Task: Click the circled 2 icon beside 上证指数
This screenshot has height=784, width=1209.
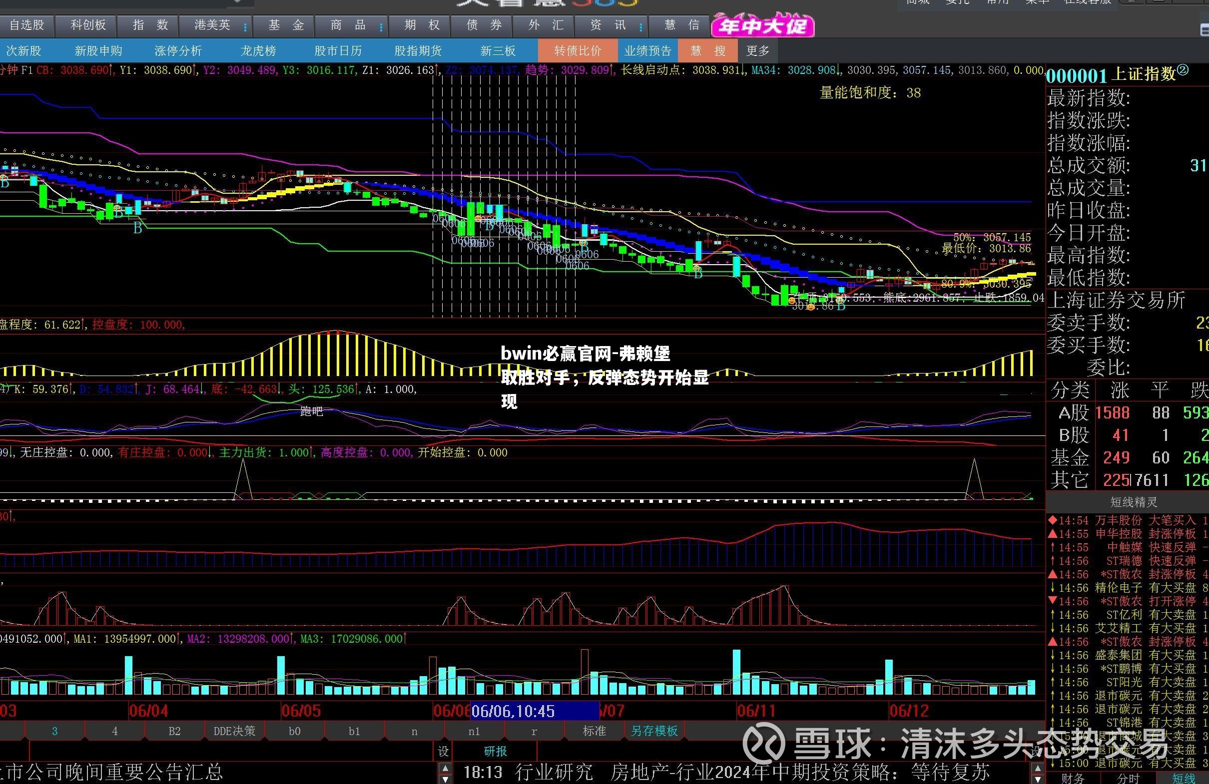Action: [1183, 70]
